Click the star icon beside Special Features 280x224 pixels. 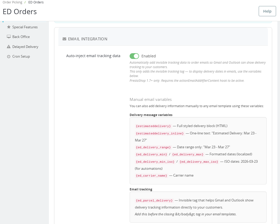(x=9, y=27)
